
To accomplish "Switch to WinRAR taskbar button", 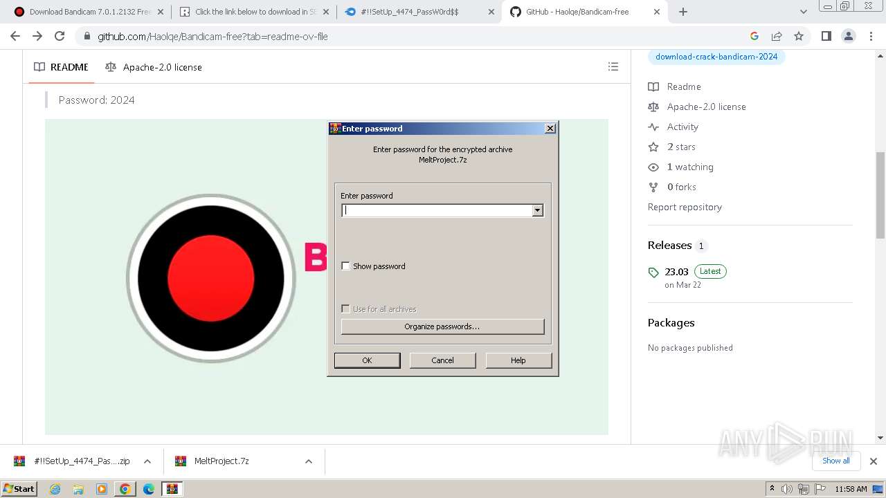I will tap(172, 489).
